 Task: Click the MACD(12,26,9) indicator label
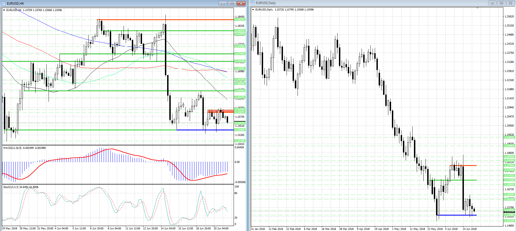coord(25,148)
